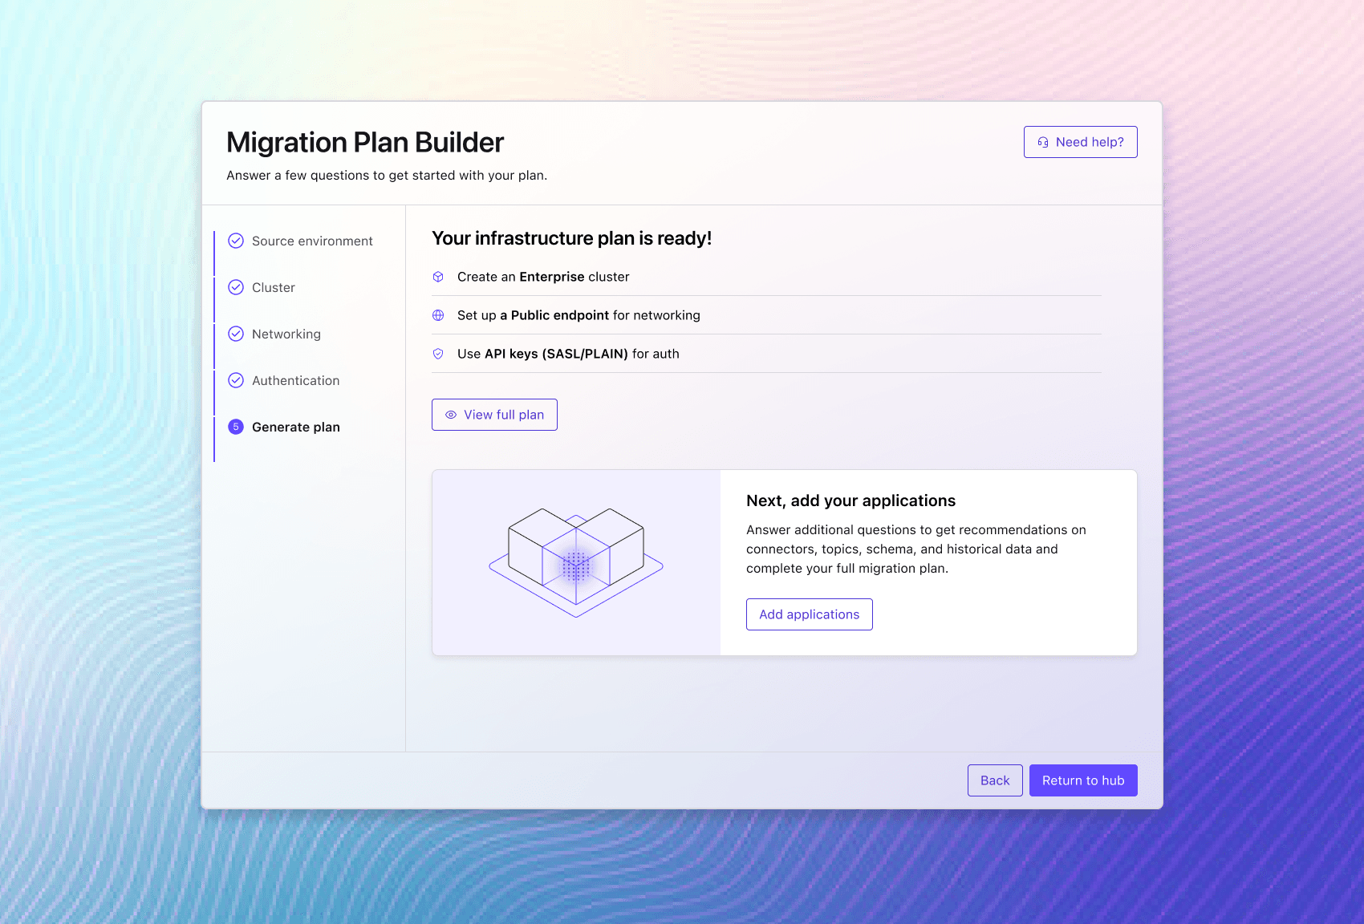Click the eye icon in View full plan
The image size is (1364, 924).
tap(451, 415)
